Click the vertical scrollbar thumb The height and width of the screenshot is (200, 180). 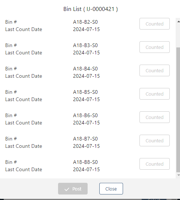coord(178,110)
